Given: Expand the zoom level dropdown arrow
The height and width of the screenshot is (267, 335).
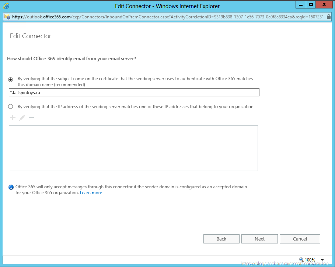Looking at the screenshot, I should 322,260.
